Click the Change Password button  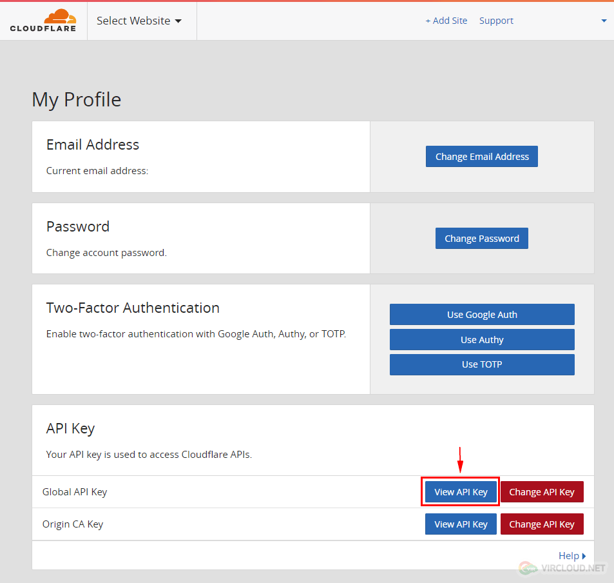[482, 239]
